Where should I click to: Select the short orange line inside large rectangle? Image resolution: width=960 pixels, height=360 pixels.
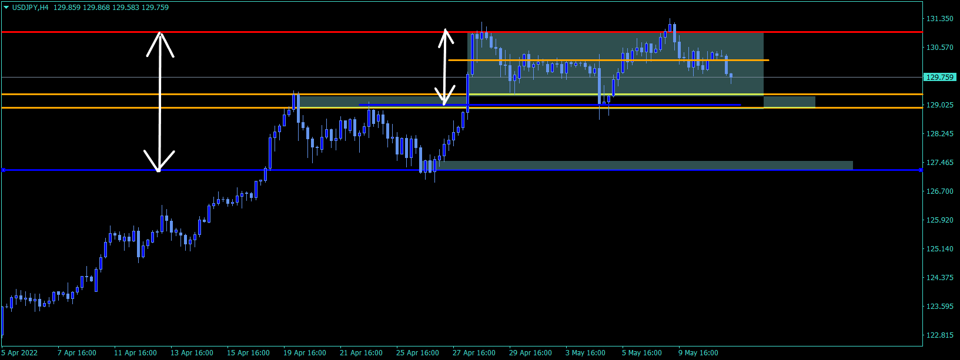coord(608,60)
